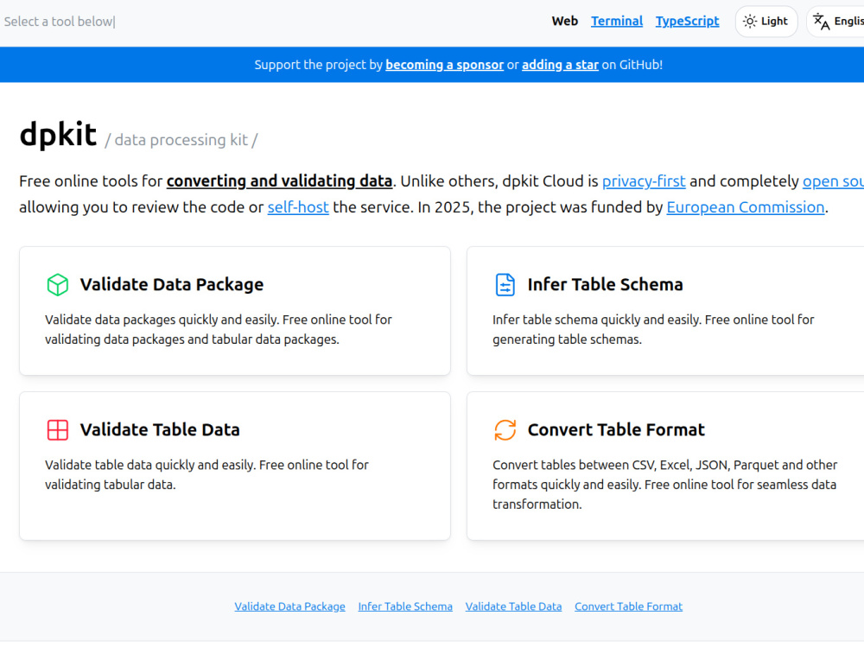This screenshot has height=647, width=864.
Task: Open the 'adding a star' link
Action: point(560,65)
